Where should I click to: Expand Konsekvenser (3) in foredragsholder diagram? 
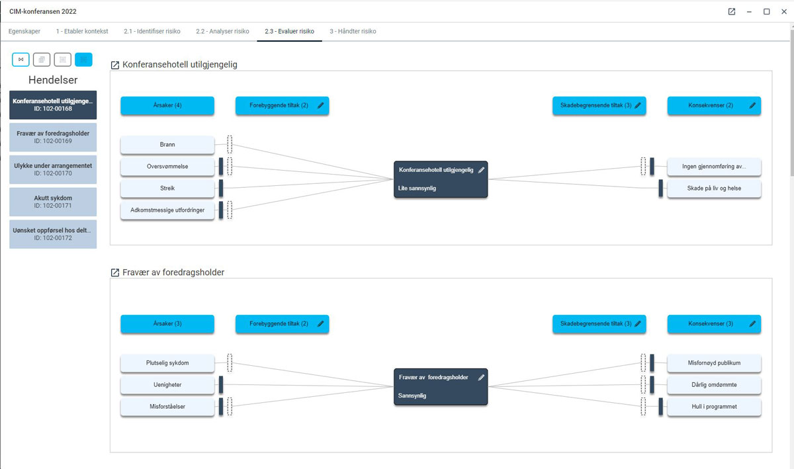[714, 324]
